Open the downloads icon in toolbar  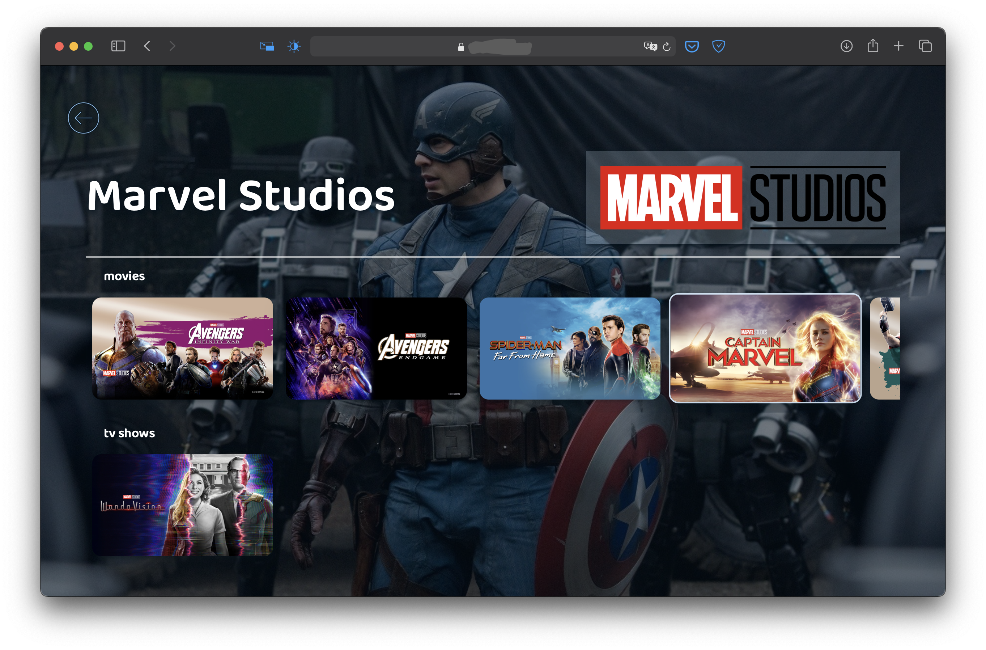click(846, 46)
